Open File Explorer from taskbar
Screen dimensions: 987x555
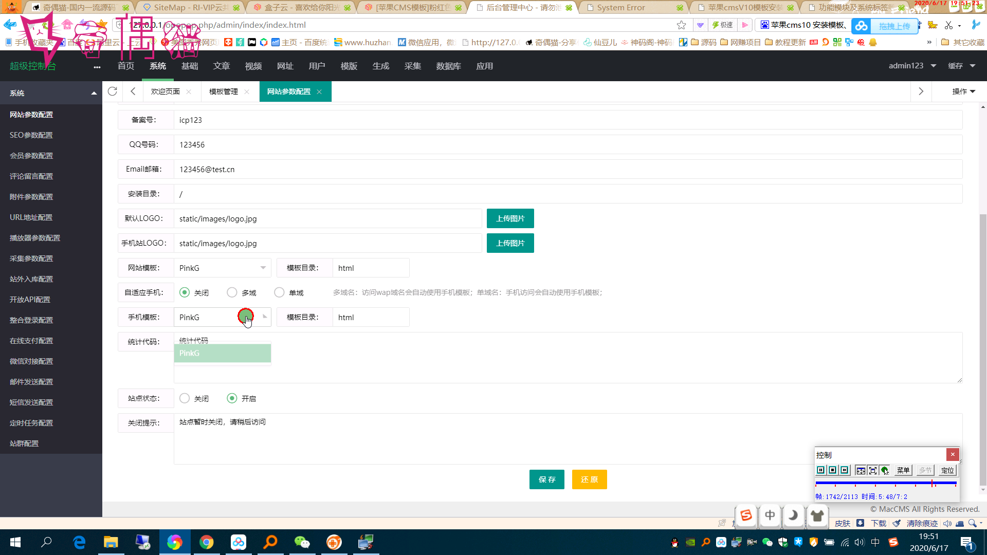[x=111, y=542]
